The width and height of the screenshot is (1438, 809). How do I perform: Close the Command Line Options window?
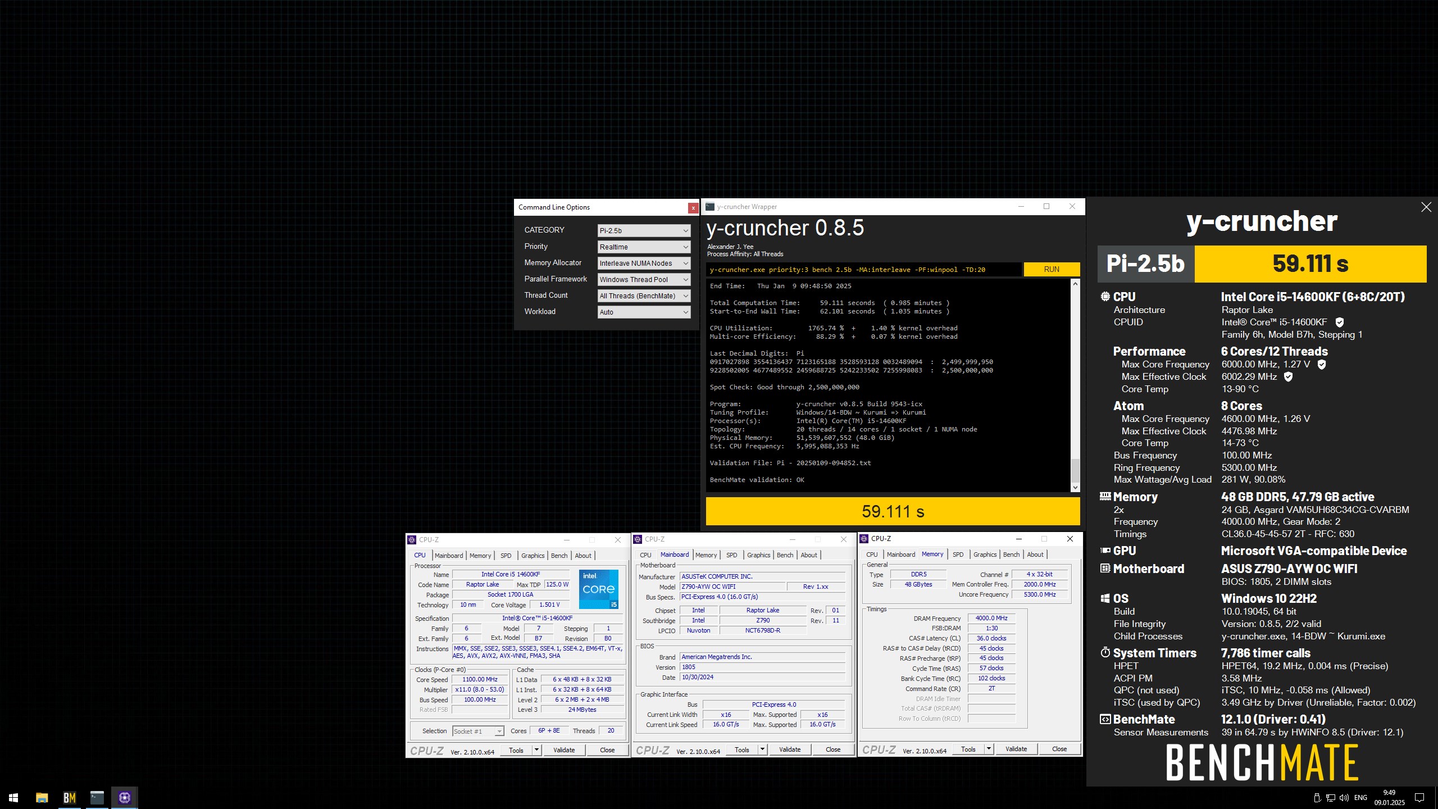[x=693, y=208]
